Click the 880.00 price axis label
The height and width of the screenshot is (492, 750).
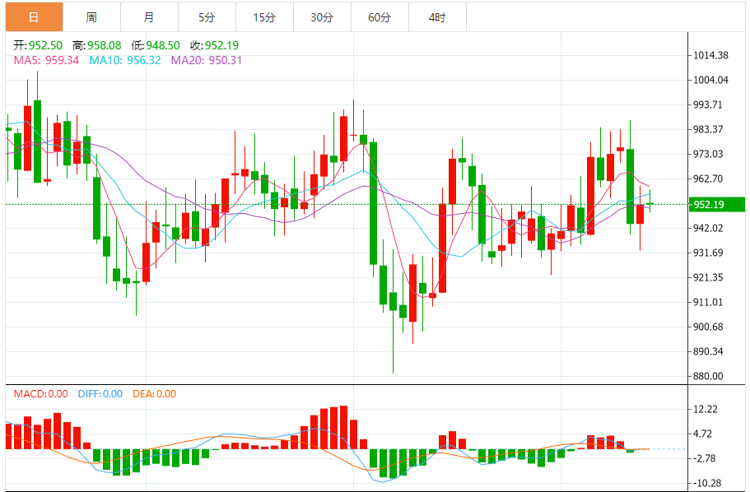pos(708,376)
